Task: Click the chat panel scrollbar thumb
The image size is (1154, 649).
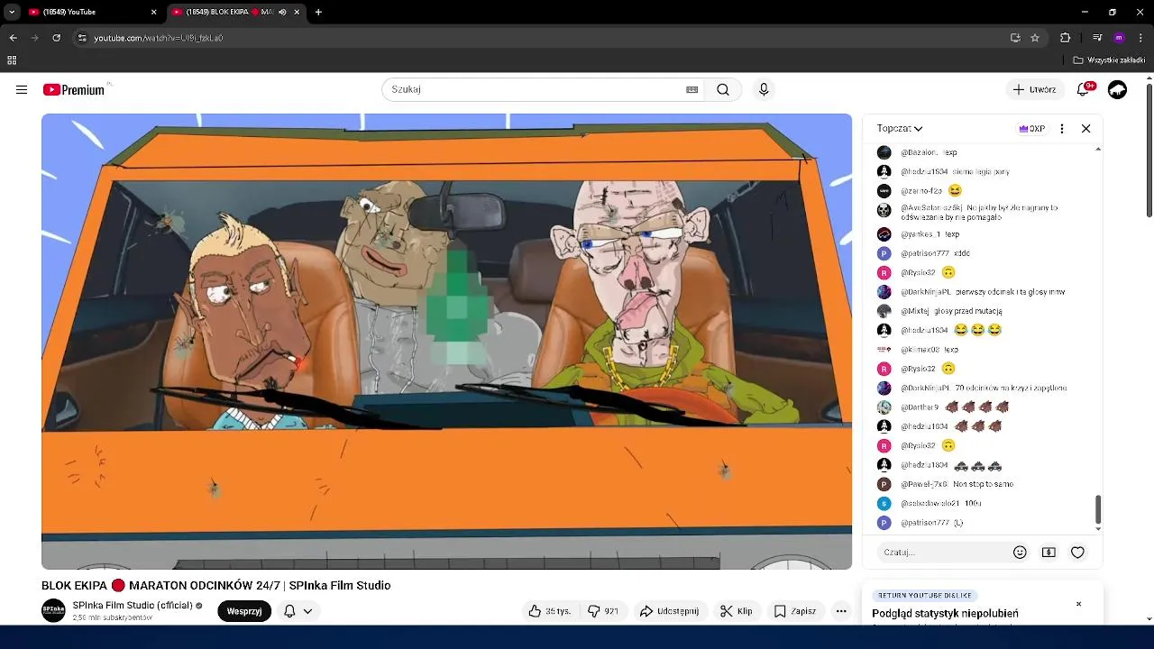Action: pyautogui.click(x=1097, y=509)
